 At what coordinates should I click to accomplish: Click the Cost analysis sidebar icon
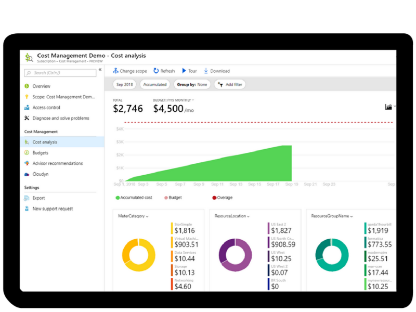tap(27, 142)
